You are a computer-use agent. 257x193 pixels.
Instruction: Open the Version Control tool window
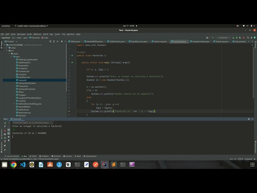[12, 156]
